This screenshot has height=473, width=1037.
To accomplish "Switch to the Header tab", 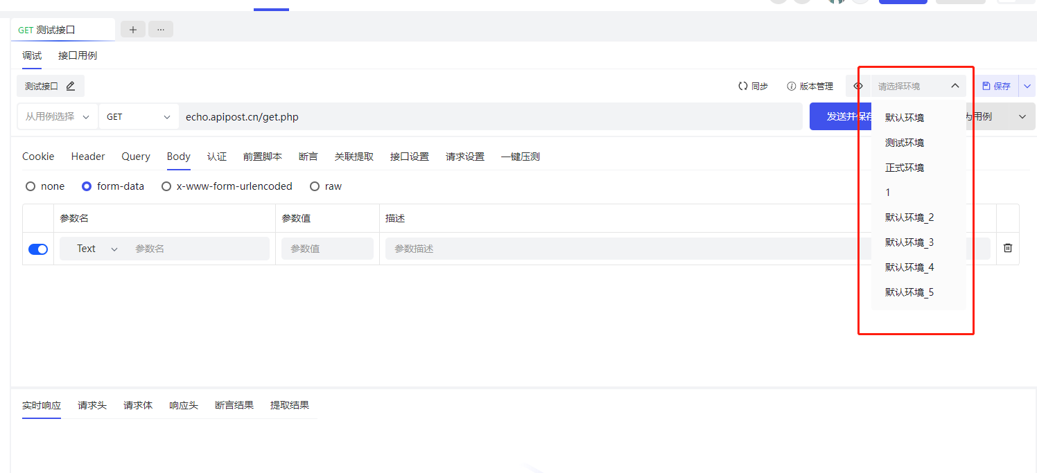I will tap(88, 157).
